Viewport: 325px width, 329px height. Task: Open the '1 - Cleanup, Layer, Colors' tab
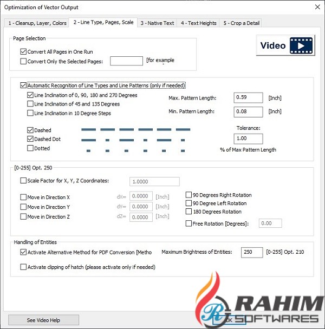click(x=37, y=23)
